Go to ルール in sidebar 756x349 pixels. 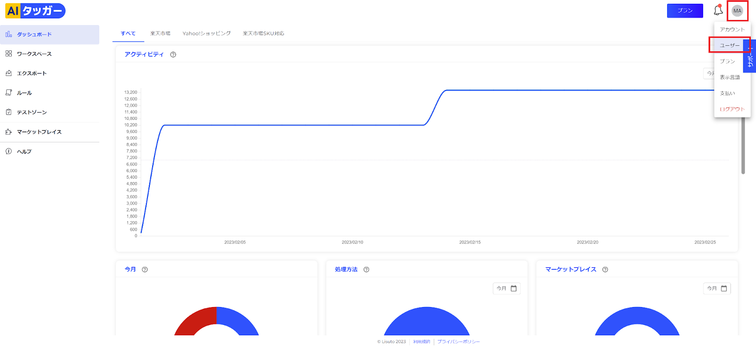pos(50,93)
